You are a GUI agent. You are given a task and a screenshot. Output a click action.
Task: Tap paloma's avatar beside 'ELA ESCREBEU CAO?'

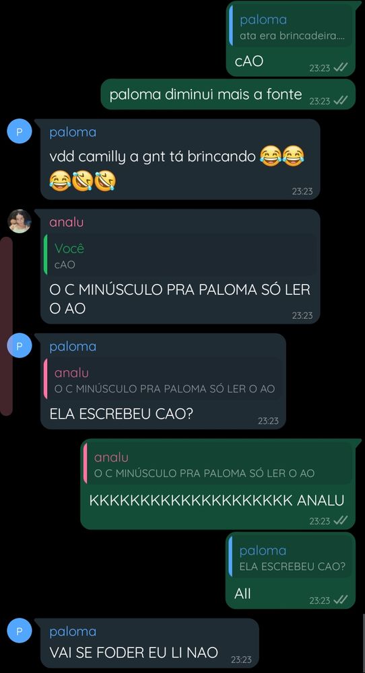click(x=20, y=345)
